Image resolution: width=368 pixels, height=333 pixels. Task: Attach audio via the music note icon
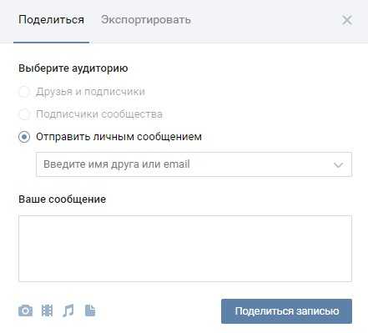[68, 310]
